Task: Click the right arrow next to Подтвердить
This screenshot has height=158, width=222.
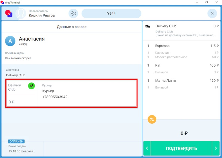Action: [216, 148]
